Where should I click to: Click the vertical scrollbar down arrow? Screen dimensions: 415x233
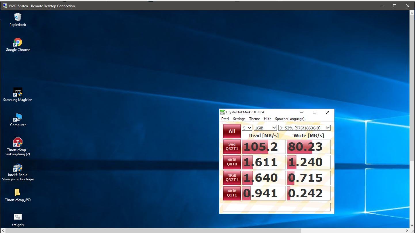pyautogui.click(x=412, y=226)
